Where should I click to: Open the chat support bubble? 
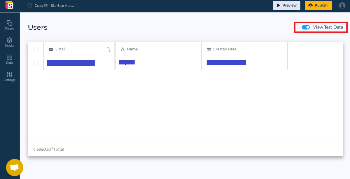tap(15, 167)
